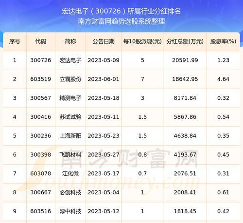
Task: Click dividend yield 0.54
Action: pos(223,117)
